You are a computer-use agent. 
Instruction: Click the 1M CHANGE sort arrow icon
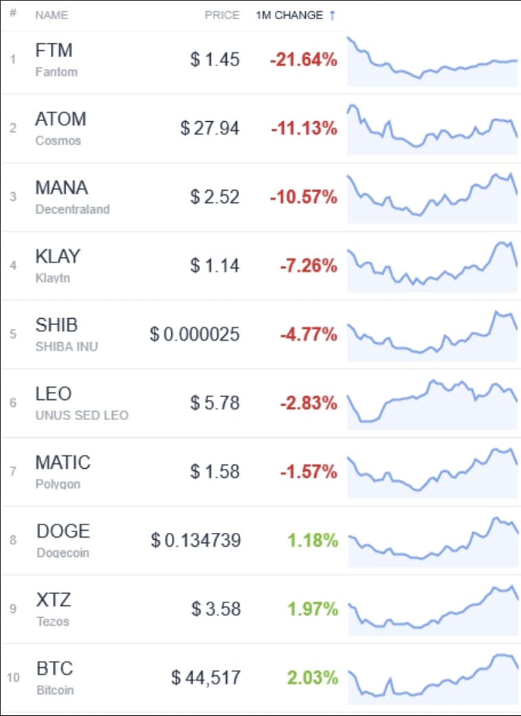[x=332, y=15]
